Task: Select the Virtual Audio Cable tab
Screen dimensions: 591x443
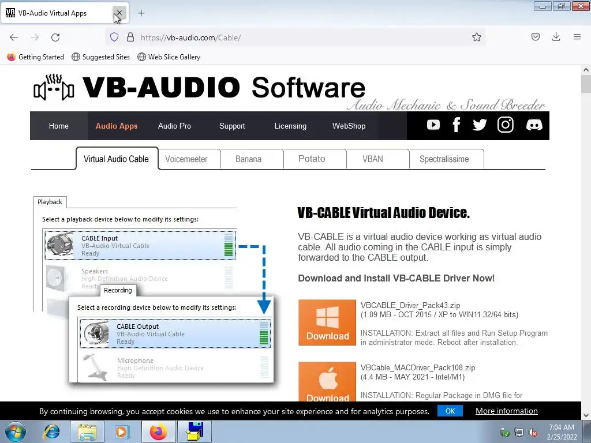Action: coord(116,159)
